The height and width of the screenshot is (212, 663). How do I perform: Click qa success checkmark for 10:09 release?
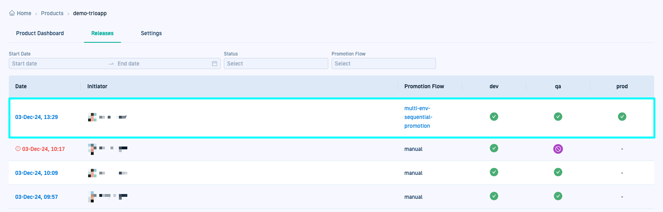click(x=558, y=172)
